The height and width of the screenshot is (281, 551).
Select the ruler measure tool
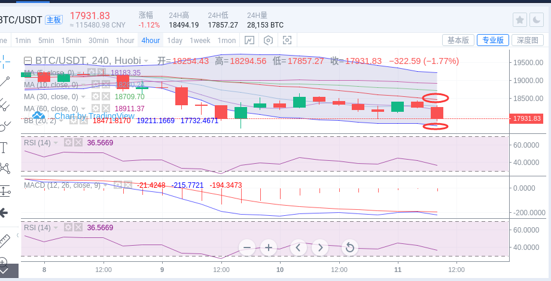(x=4, y=241)
